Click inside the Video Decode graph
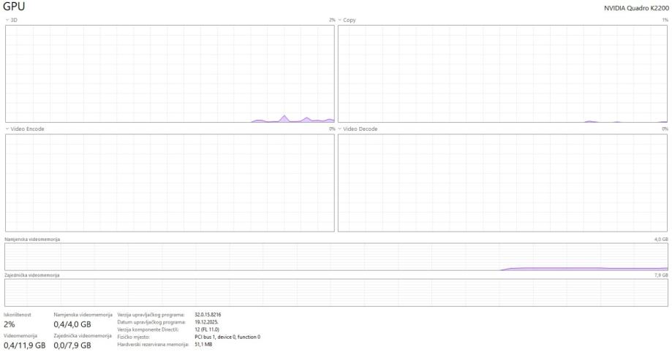 (x=502, y=183)
